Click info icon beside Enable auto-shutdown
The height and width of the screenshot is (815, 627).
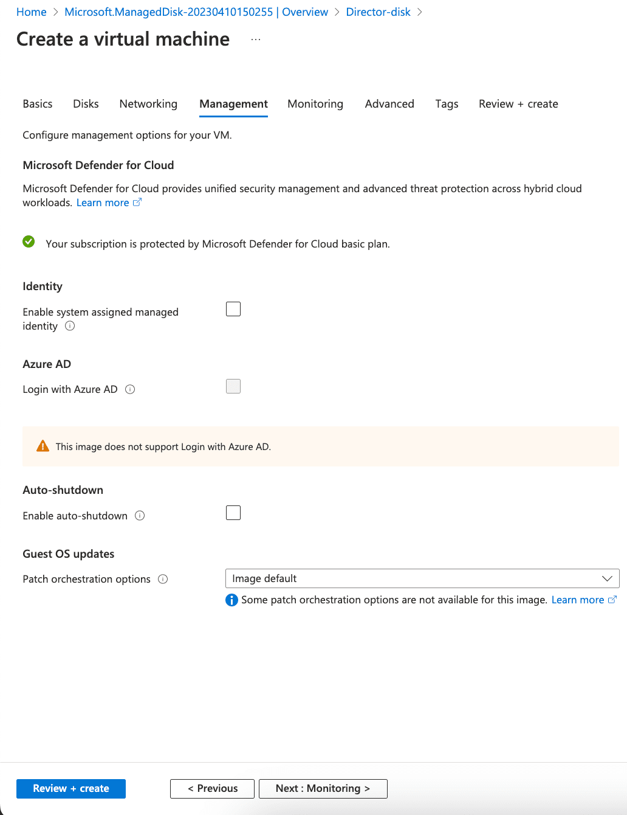140,516
